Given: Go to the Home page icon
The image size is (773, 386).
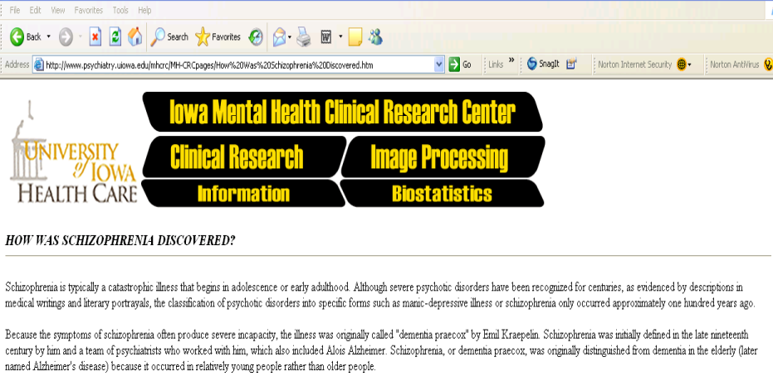Looking at the screenshot, I should [x=135, y=37].
